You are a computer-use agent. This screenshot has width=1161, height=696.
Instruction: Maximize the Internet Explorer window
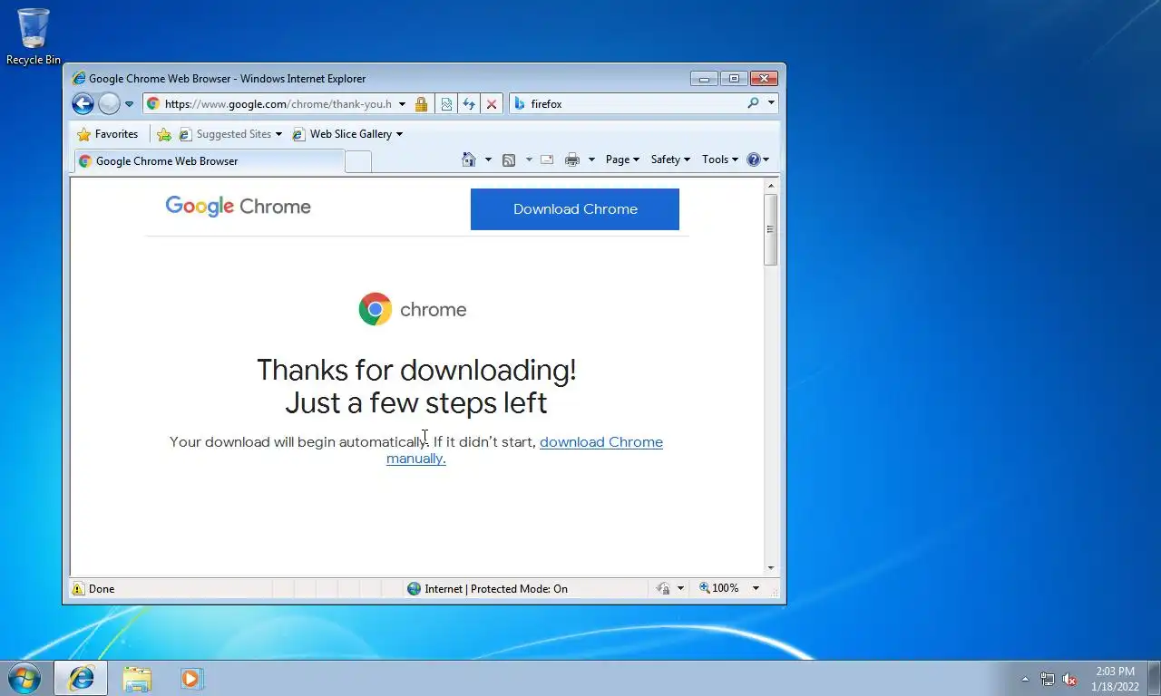point(735,79)
